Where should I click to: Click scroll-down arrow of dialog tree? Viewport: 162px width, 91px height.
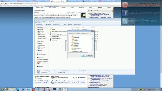point(92,51)
